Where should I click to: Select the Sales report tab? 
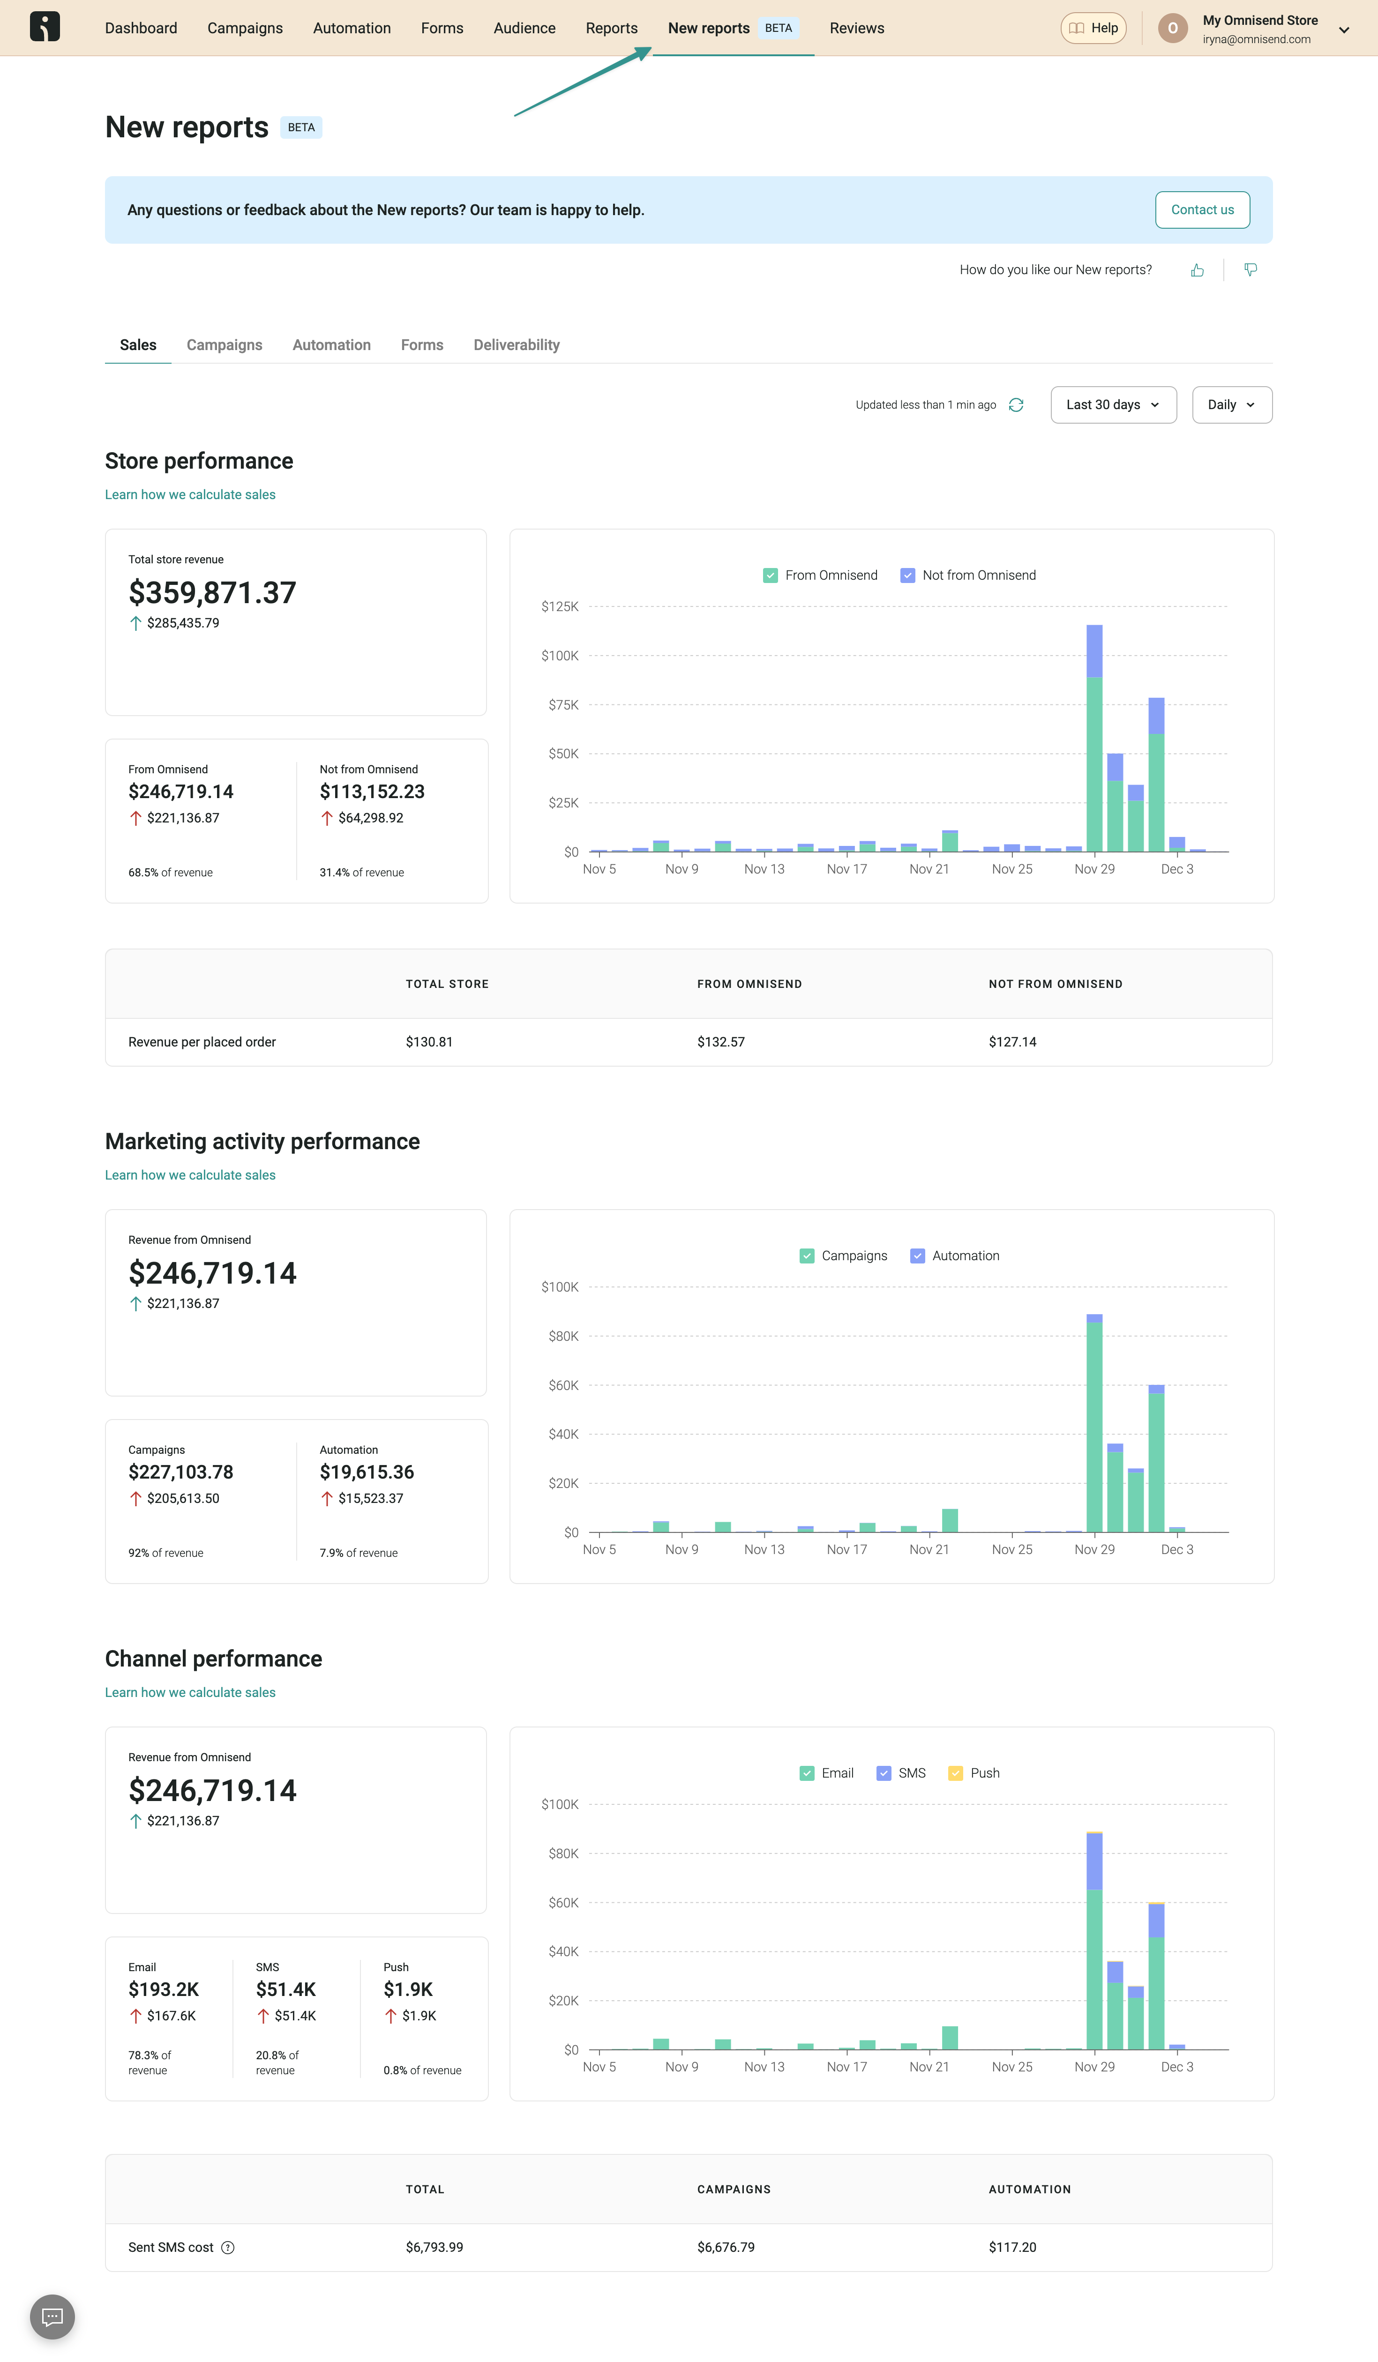[x=138, y=345]
